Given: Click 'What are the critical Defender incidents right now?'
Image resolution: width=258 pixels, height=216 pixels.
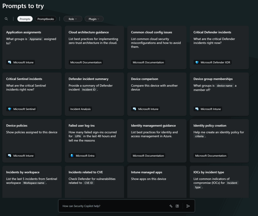Looking at the screenshot, I should [x=214, y=41].
